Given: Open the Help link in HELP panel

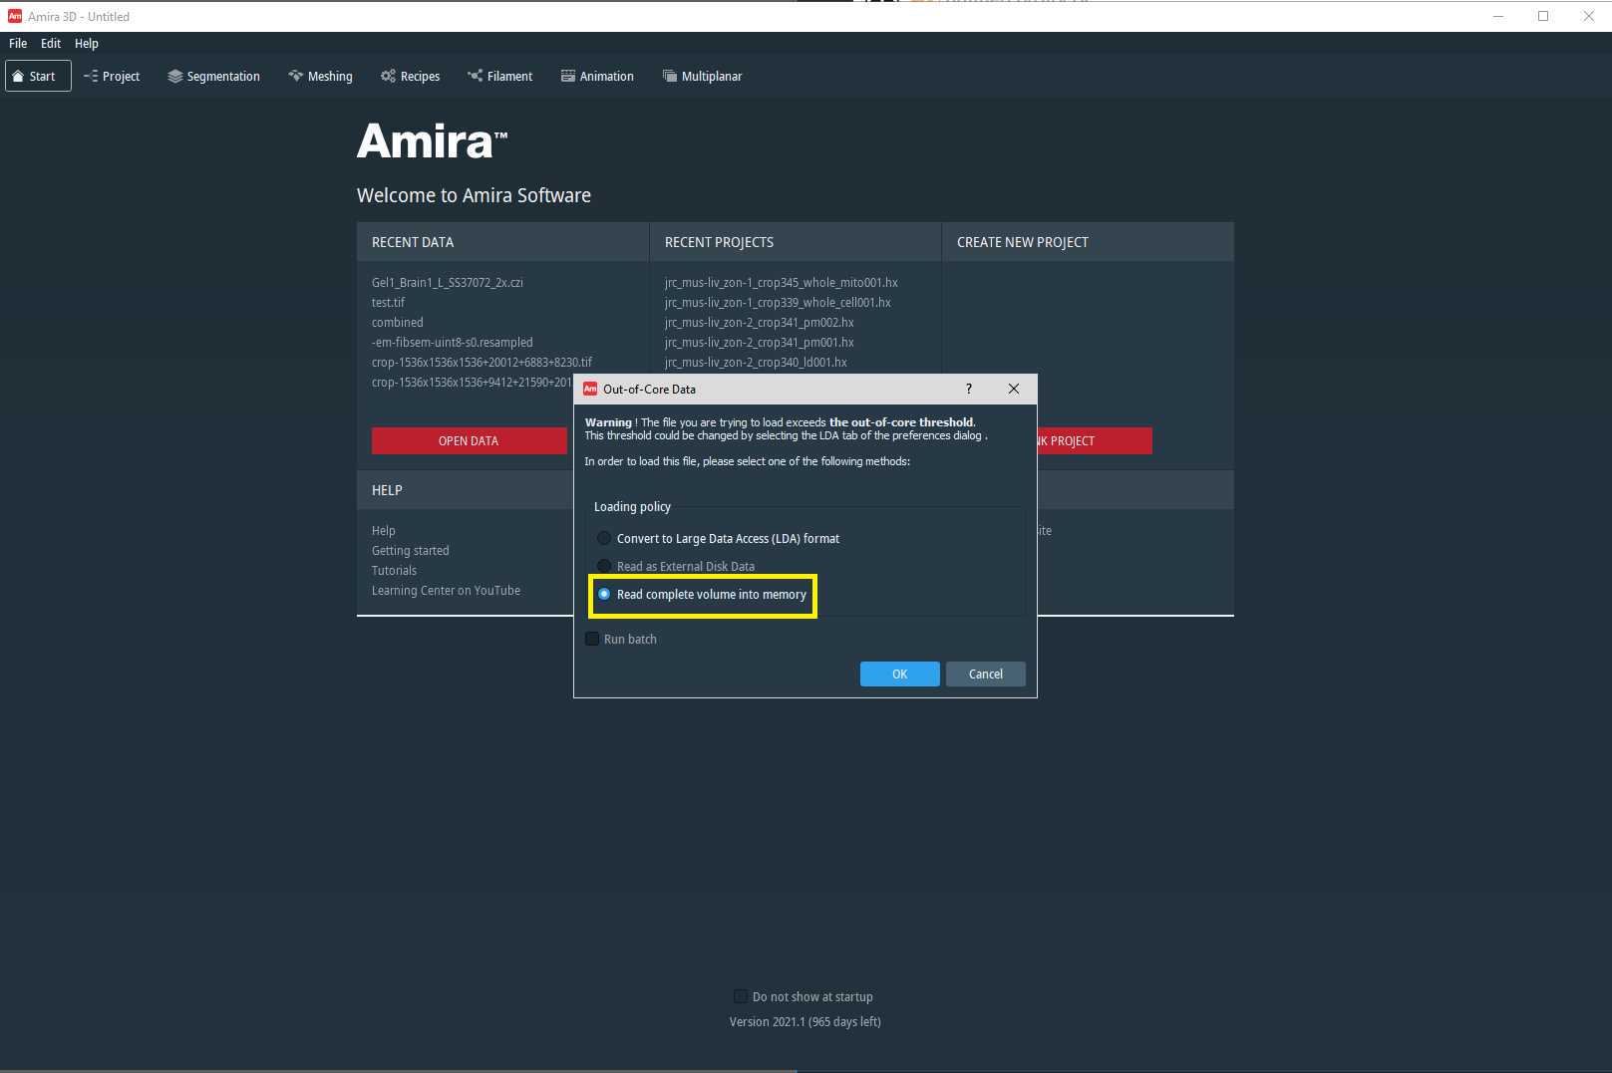Looking at the screenshot, I should point(383,530).
